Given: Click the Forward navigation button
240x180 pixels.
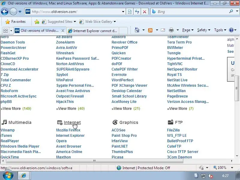Looking at the screenshot, I should [13, 11].
